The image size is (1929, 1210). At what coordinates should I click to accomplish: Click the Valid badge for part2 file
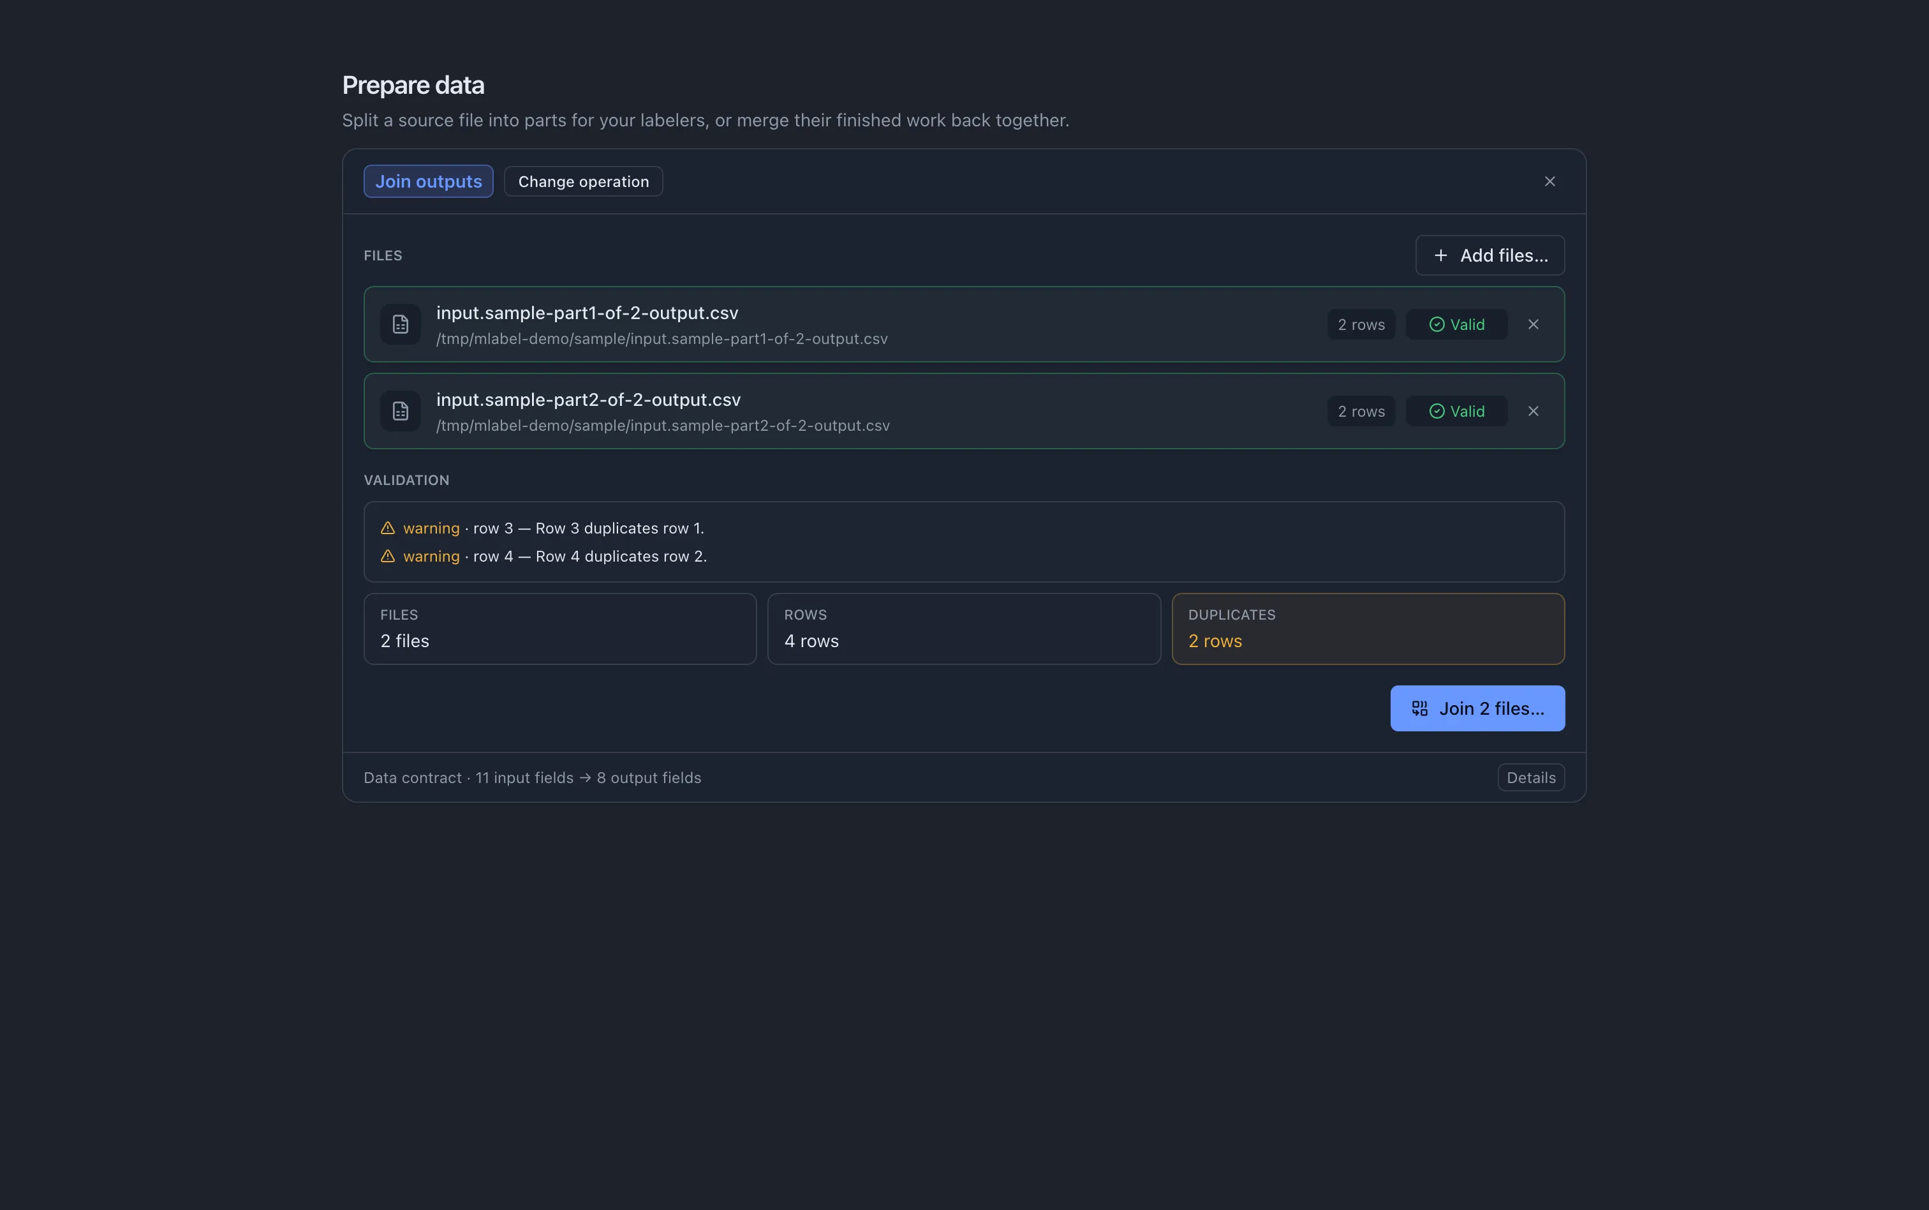pos(1456,412)
